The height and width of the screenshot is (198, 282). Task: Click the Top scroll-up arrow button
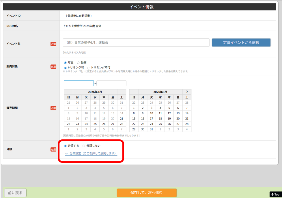click(x=275, y=194)
